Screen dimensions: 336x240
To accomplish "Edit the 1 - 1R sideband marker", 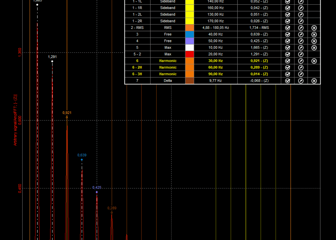I will pyautogui.click(x=300, y=8).
